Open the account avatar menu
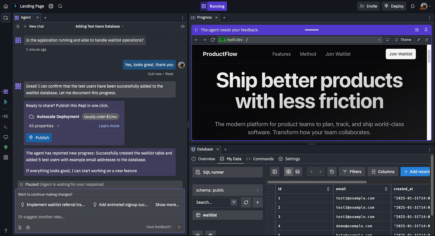This screenshot has width=435, height=236. [x=425, y=6]
